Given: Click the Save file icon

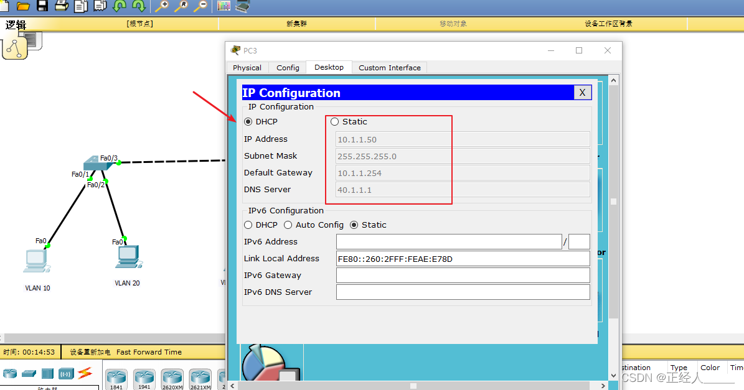Looking at the screenshot, I should [x=42, y=6].
